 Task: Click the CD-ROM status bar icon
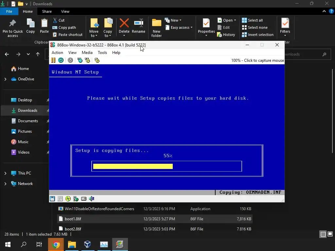click(x=68, y=199)
